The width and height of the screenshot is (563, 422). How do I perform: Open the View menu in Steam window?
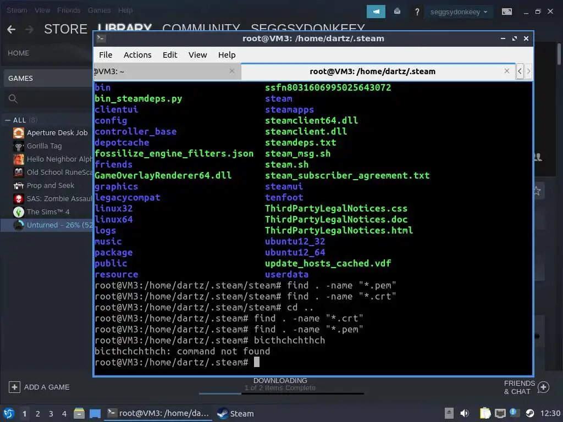click(42, 10)
